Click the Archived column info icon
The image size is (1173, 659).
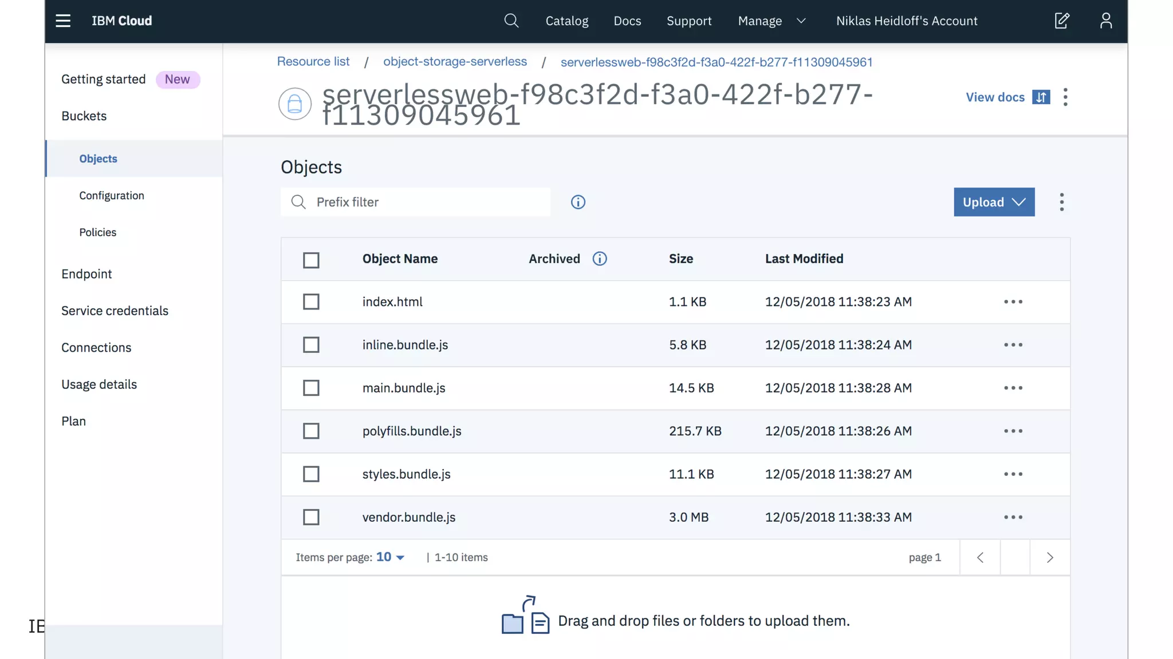tap(599, 259)
